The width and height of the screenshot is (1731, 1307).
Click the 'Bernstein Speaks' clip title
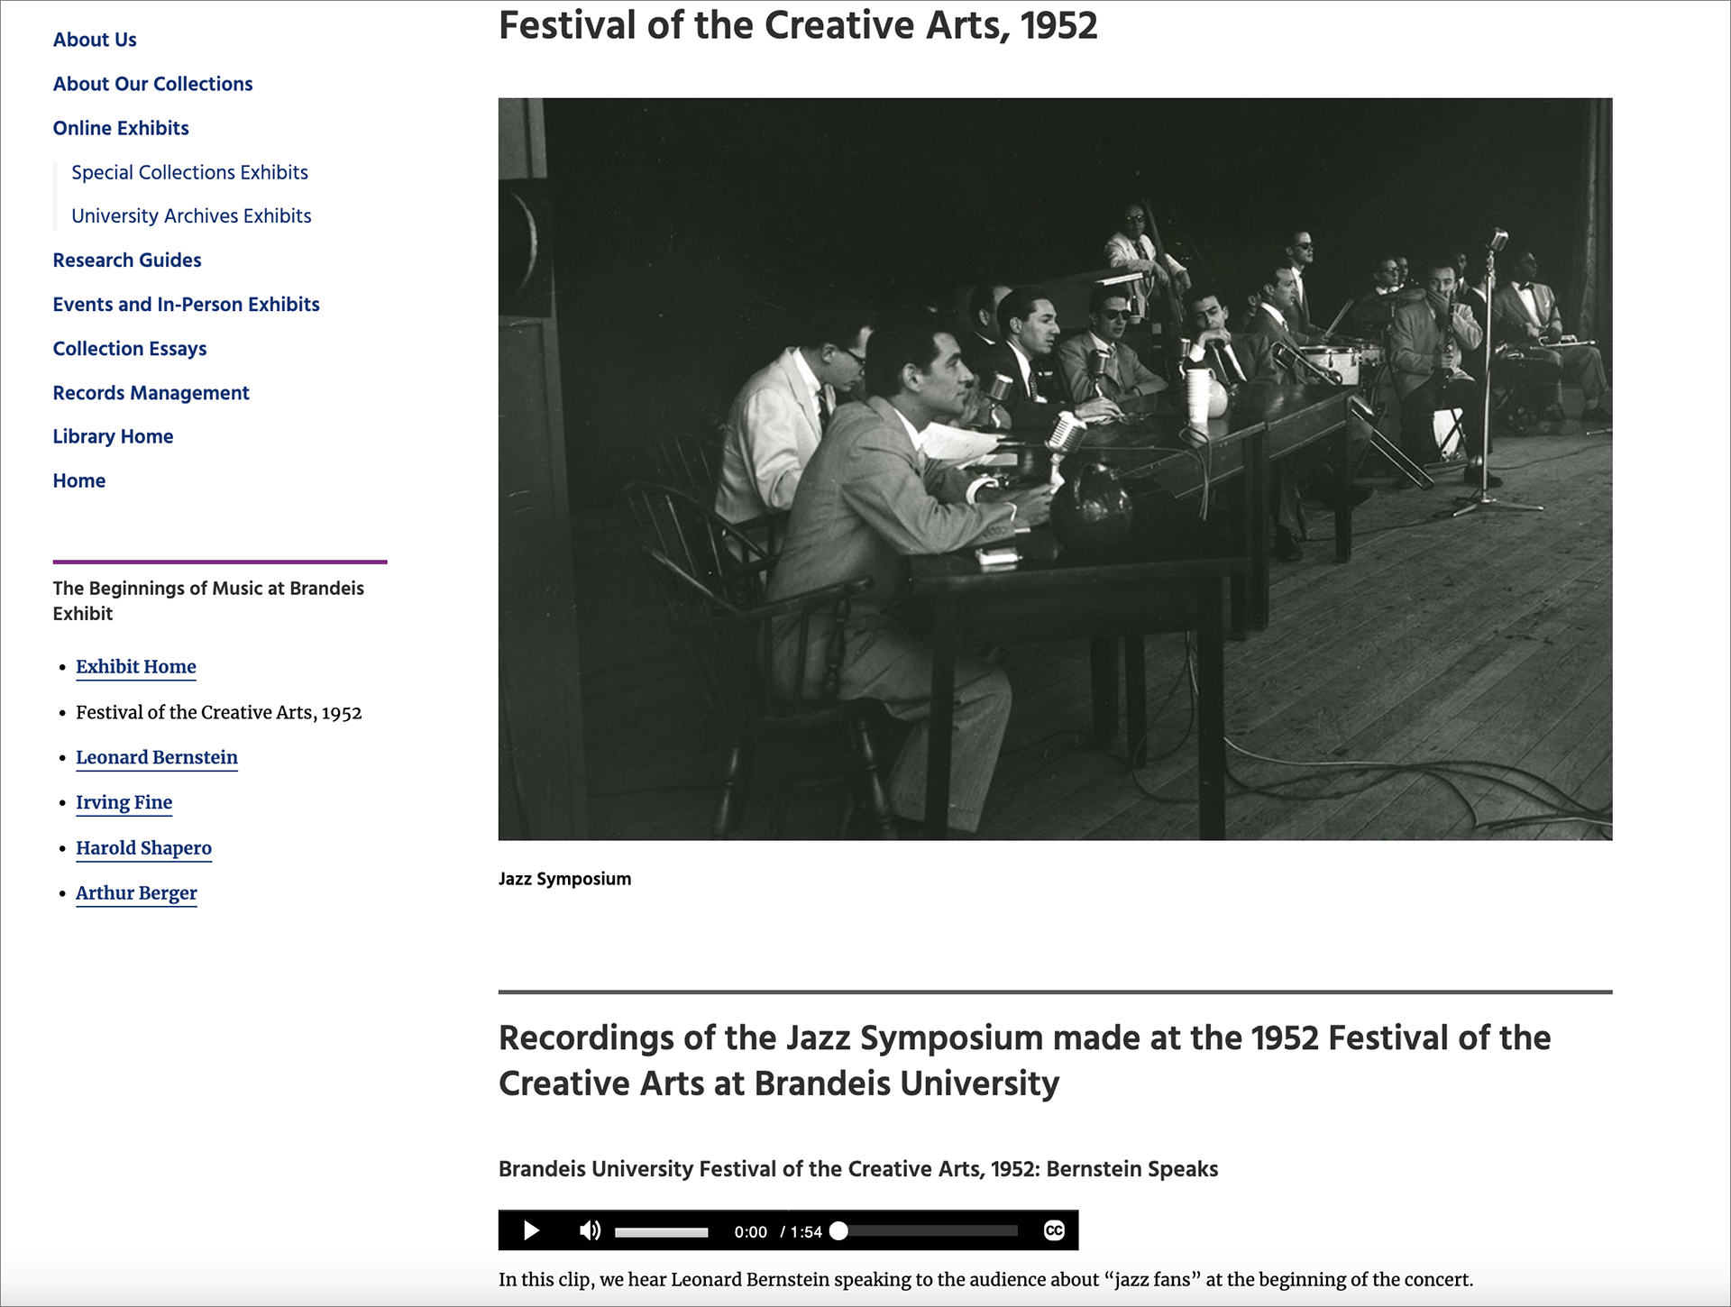coord(858,1169)
